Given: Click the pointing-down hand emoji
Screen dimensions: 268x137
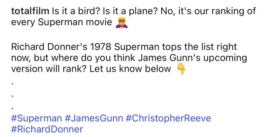Looking at the screenshot, I should (181, 69).
